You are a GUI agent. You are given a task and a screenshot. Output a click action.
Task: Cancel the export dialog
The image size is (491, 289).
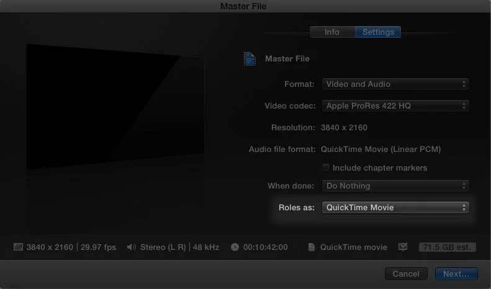tap(406, 273)
